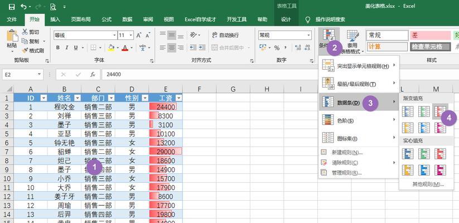The width and height of the screenshot is (459, 223).
Task: Open 突出显示单元格规则 submenu
Action: click(359, 66)
